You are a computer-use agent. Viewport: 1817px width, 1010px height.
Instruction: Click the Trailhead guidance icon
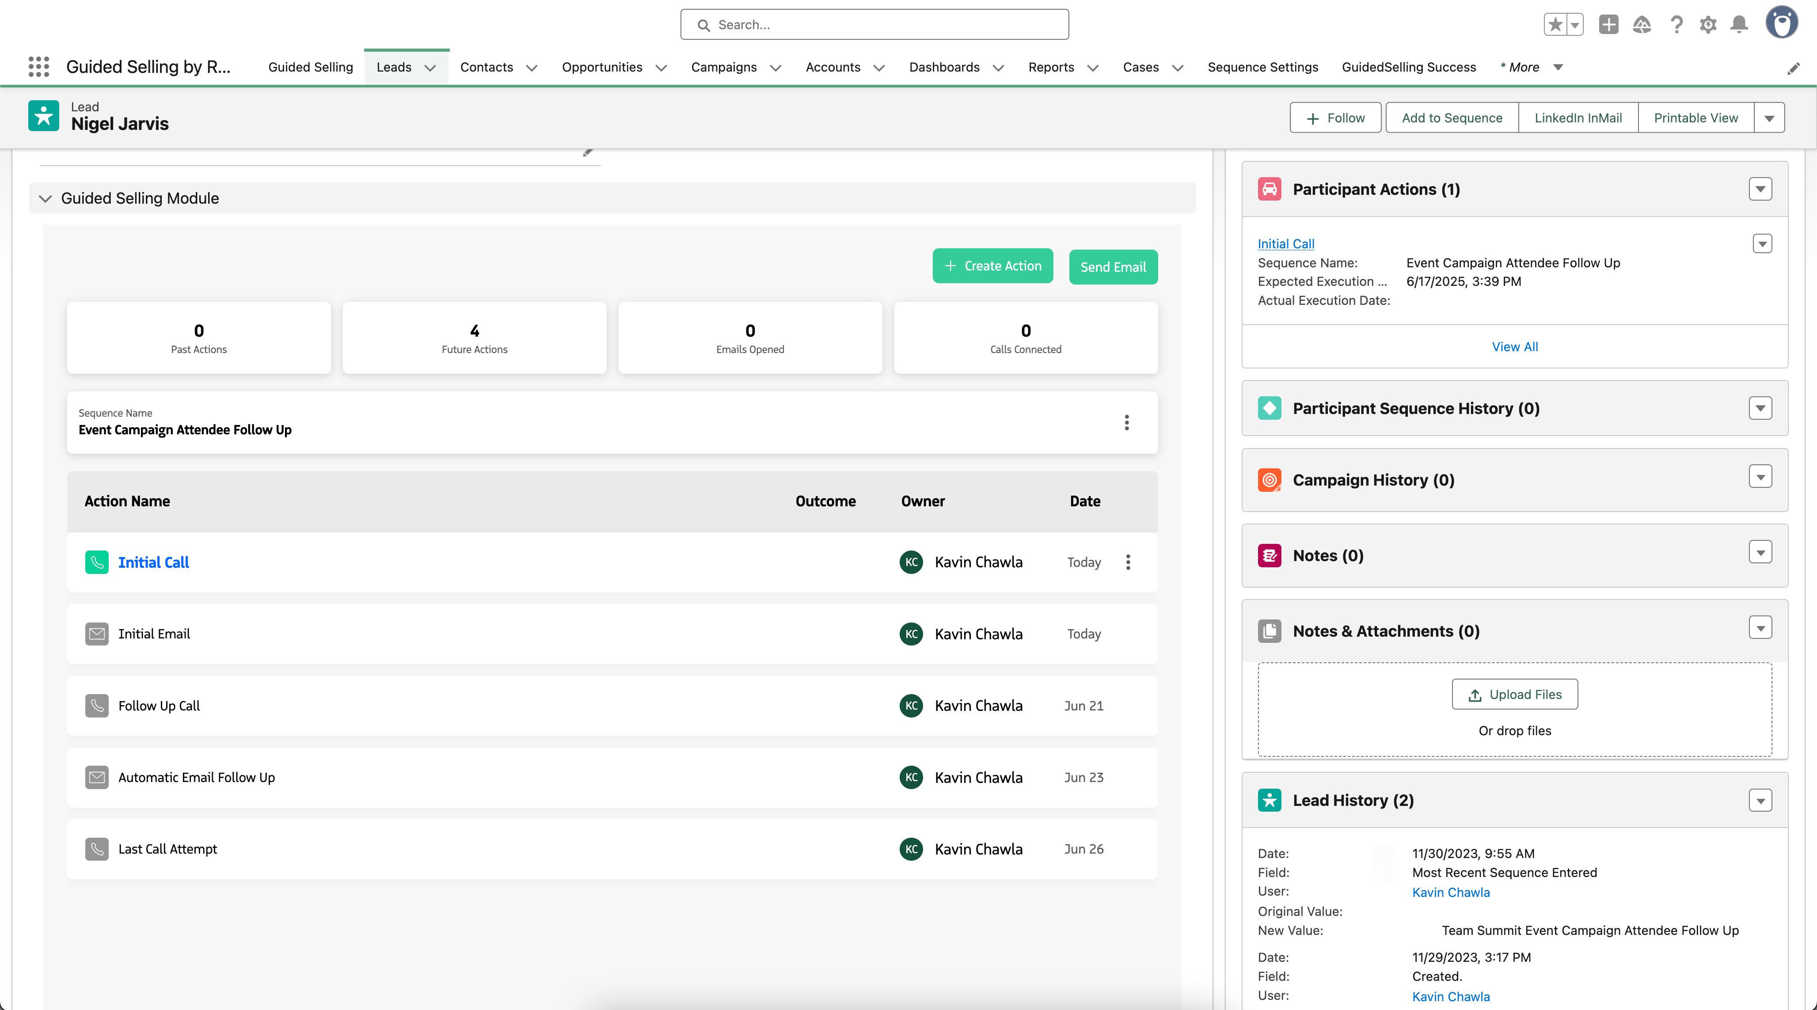[x=1642, y=25]
